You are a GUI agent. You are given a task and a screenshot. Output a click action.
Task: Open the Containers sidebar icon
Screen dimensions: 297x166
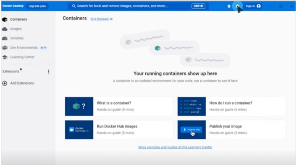coord(5,20)
